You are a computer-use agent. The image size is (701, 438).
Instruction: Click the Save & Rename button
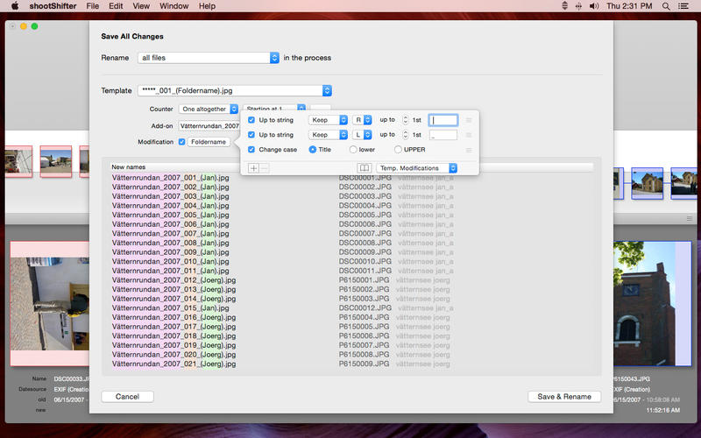[564, 397]
